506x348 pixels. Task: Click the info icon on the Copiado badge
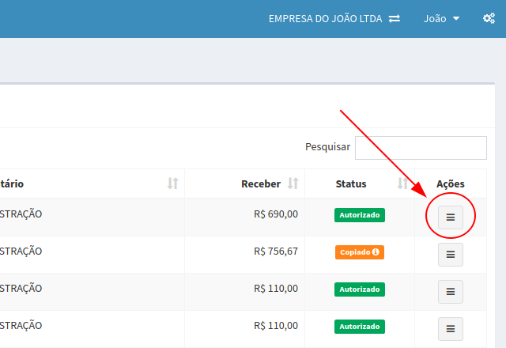point(376,252)
